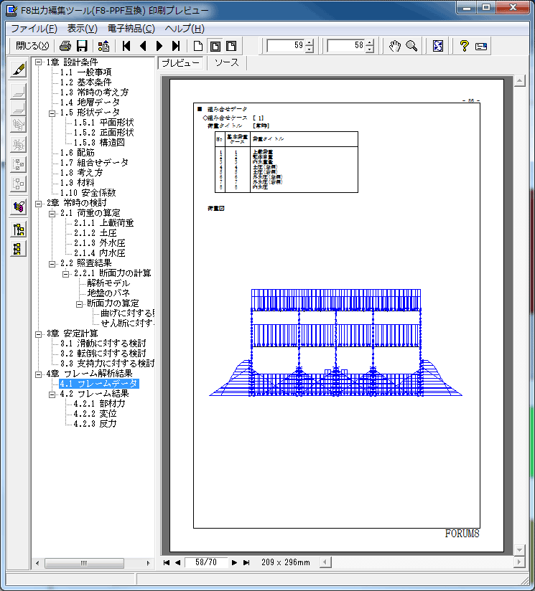Click the fit-to-window icon
The height and width of the screenshot is (591, 535).
[x=438, y=46]
